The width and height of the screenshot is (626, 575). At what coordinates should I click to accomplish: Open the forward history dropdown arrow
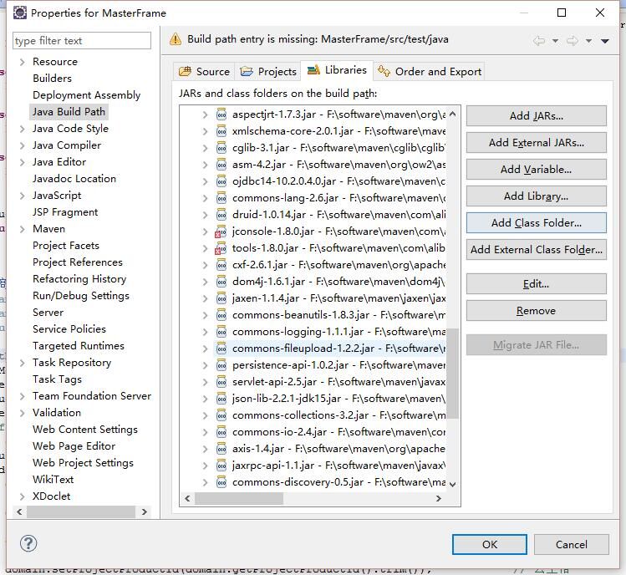coord(588,41)
